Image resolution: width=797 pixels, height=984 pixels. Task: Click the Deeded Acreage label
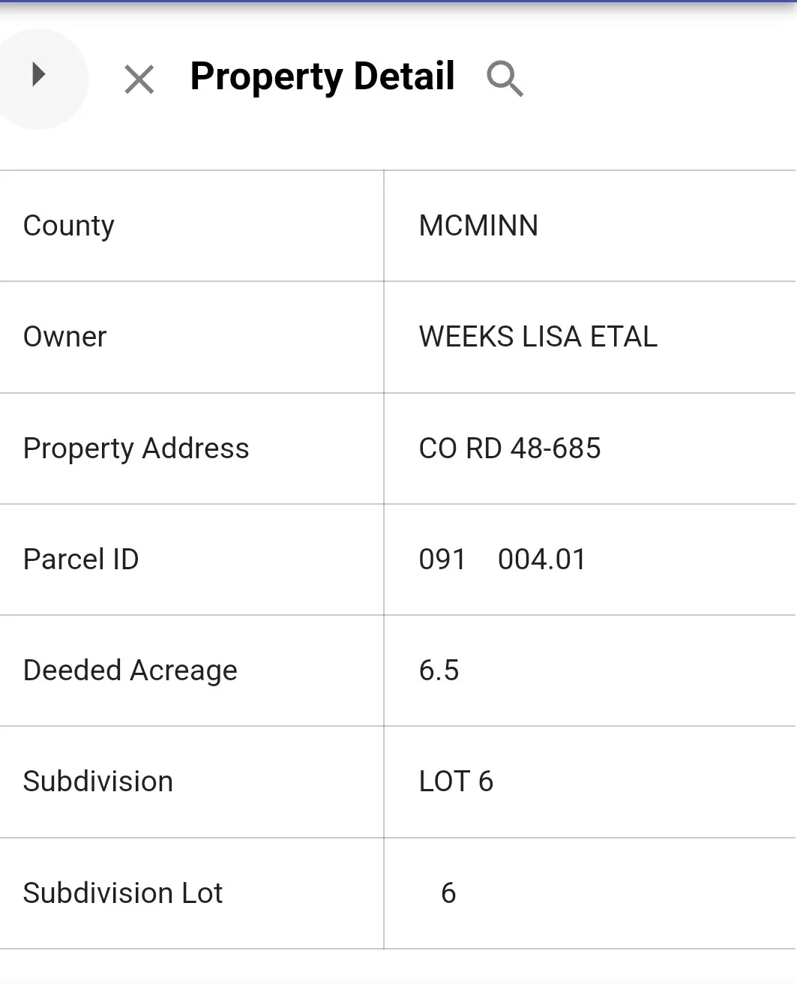[x=130, y=670]
